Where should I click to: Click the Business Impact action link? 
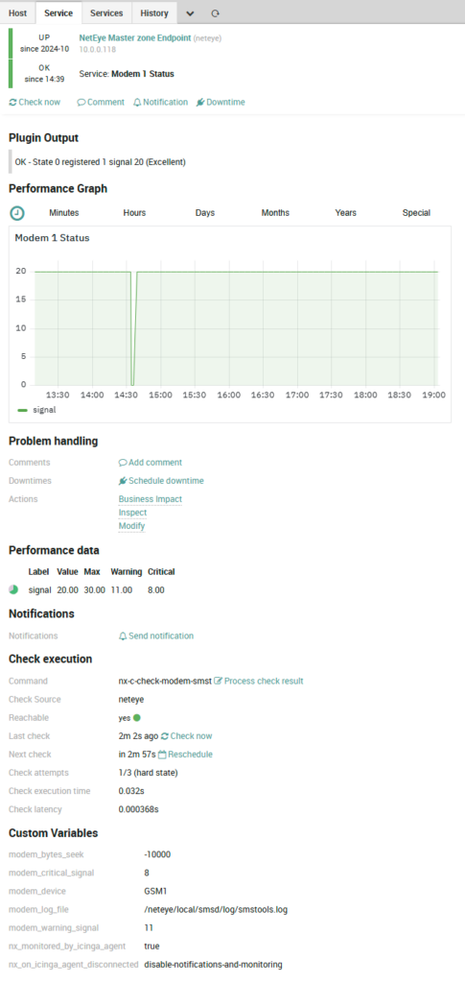pos(151,499)
